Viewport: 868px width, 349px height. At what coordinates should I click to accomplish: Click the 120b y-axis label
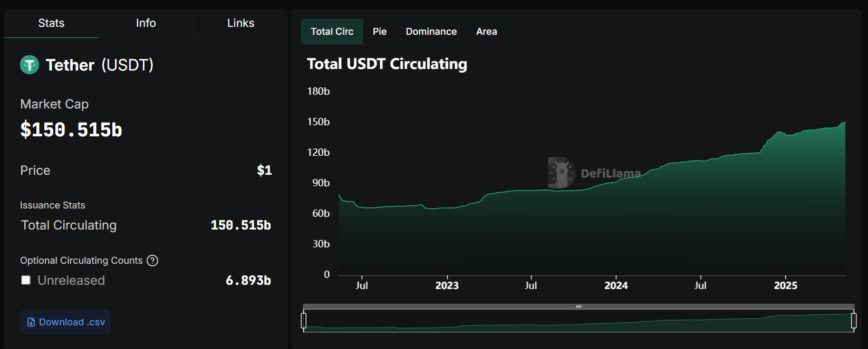point(319,153)
